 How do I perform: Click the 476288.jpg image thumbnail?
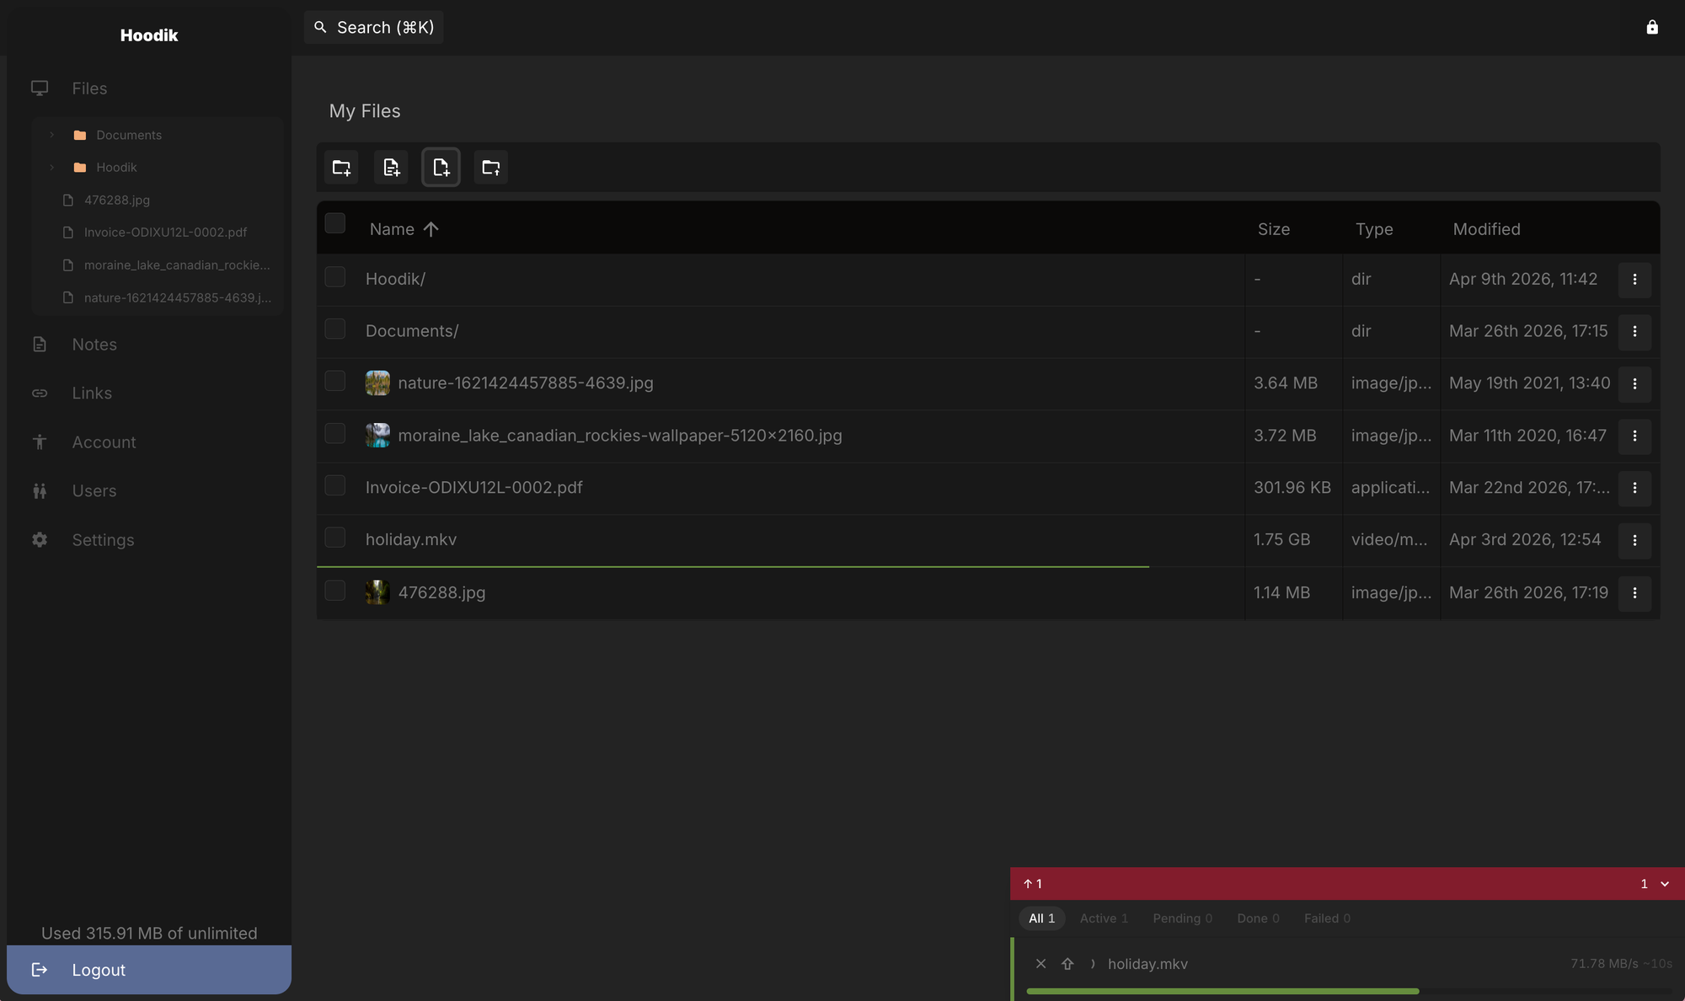tap(377, 592)
